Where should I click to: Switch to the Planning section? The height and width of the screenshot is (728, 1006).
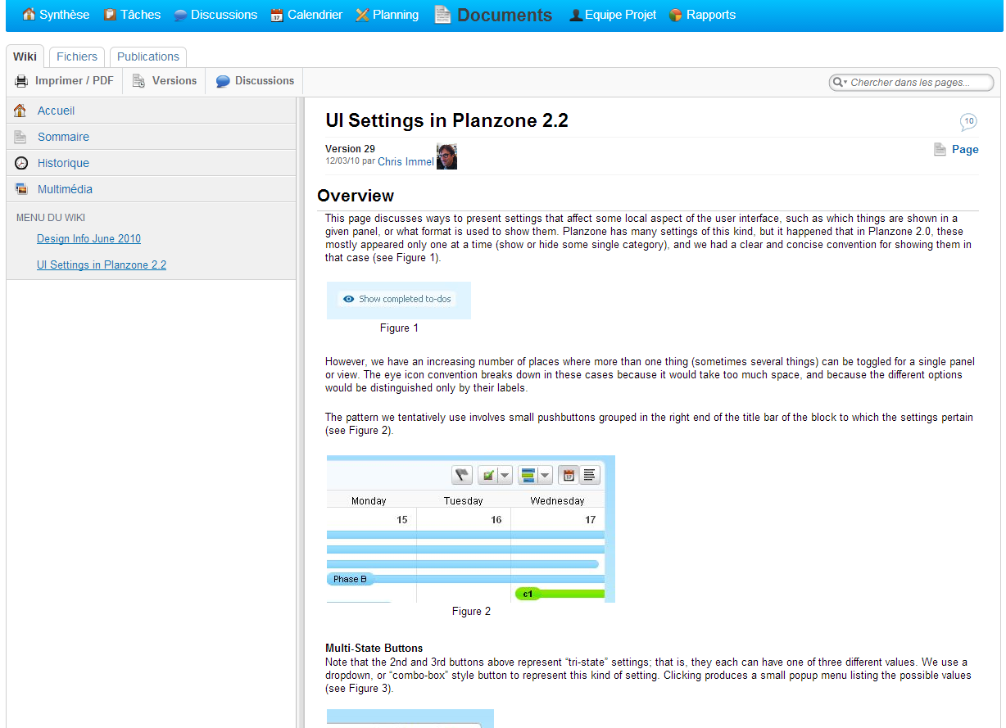[387, 15]
